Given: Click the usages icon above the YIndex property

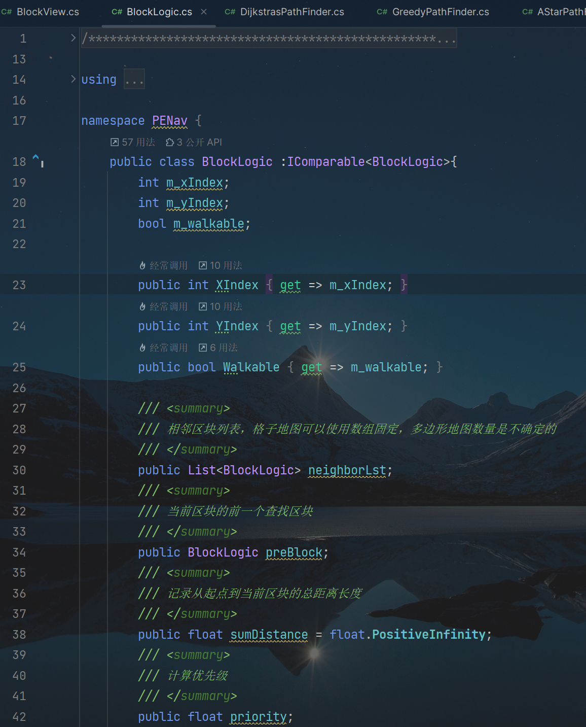Looking at the screenshot, I should 203,307.
